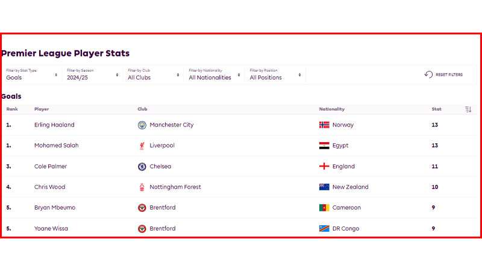
Task: Click the Stat column header
Action: pyautogui.click(x=436, y=109)
